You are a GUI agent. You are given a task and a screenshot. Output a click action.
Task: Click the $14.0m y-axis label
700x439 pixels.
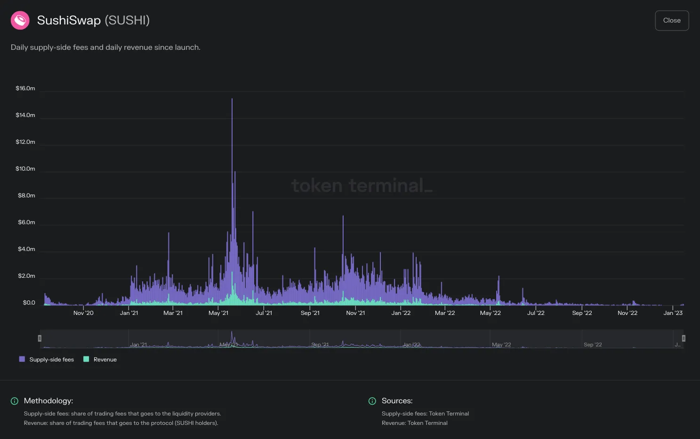tap(25, 115)
